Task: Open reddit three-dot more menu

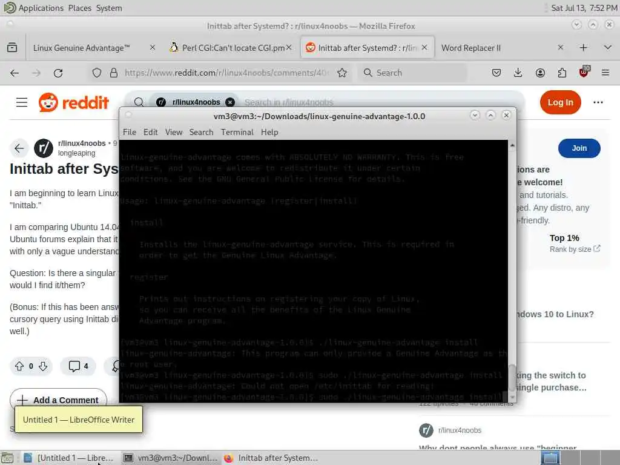Action: pos(598,102)
